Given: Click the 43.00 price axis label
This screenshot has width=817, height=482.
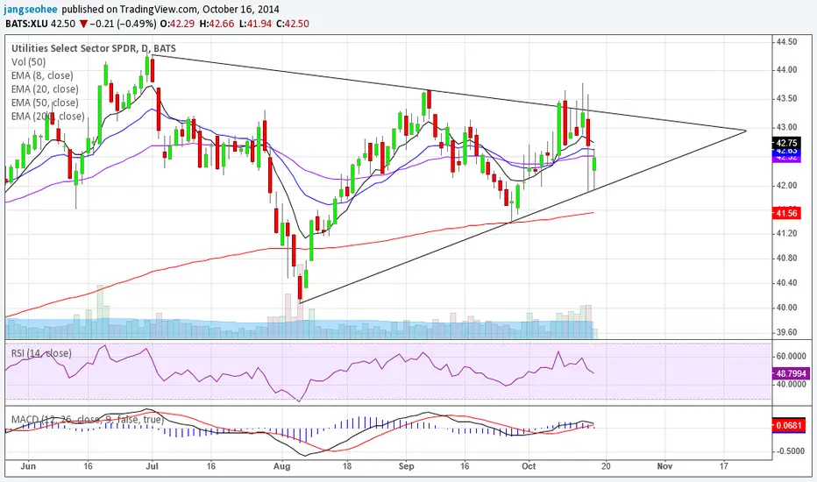Looking at the screenshot, I should (x=786, y=127).
